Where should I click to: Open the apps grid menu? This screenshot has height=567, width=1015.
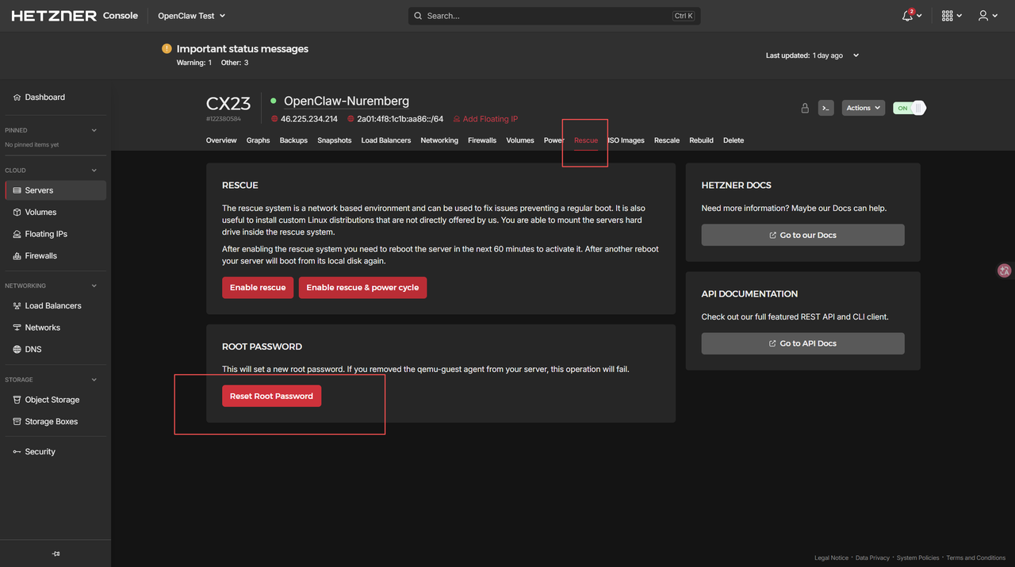(947, 16)
